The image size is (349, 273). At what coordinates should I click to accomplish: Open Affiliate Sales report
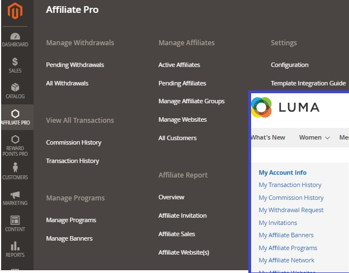177,234
